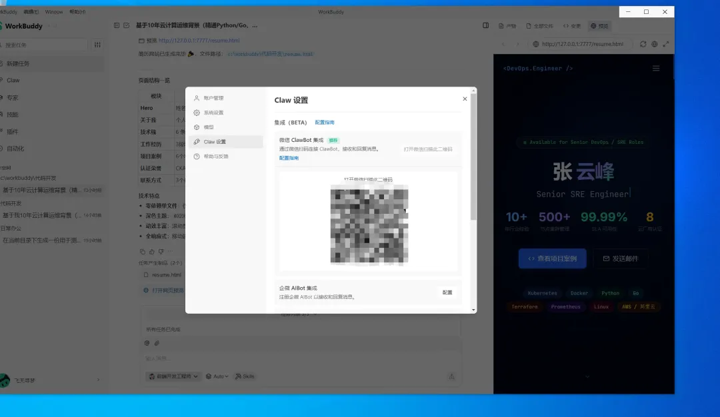Viewport: 720px width, 417px height.
Task: Open the task dated 13小时前
Action: pos(51,190)
